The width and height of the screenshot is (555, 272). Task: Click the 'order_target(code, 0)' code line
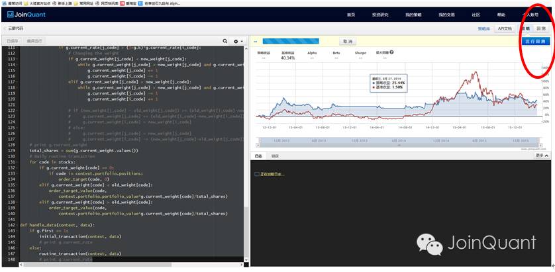click(x=83, y=179)
